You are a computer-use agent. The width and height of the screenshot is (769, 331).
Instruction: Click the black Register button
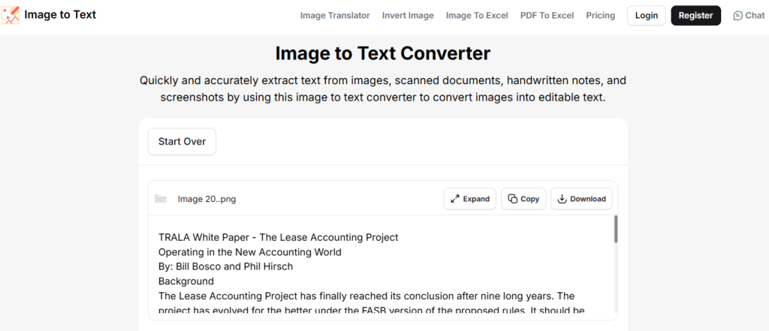pos(695,16)
